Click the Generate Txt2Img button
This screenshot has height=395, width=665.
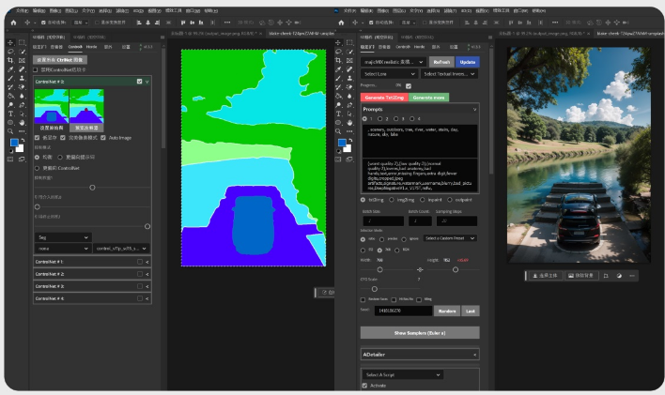384,97
